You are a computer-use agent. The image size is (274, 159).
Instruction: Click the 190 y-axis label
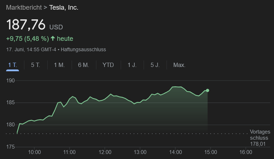(x=10, y=81)
